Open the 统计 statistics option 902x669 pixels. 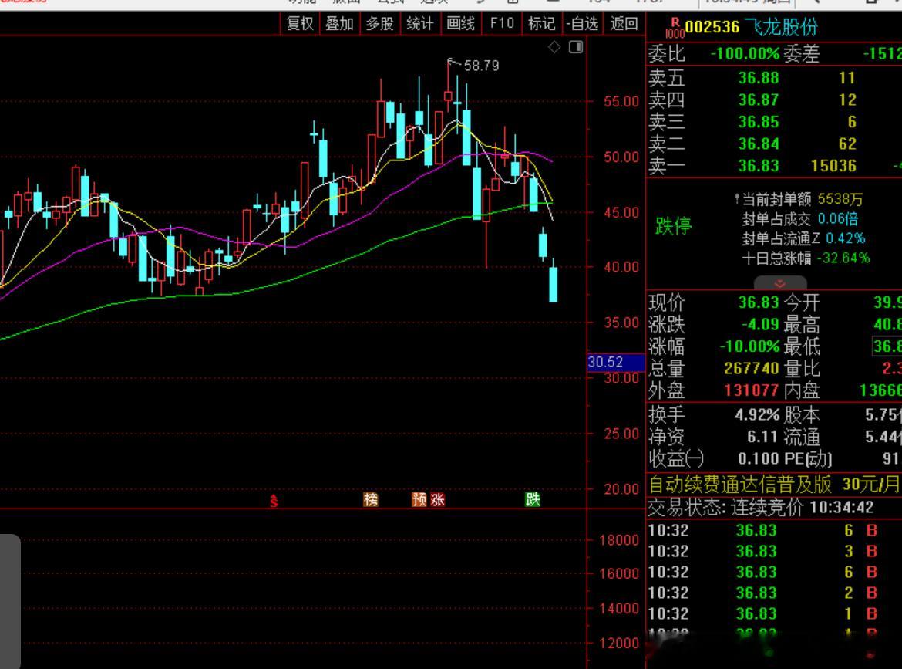tap(420, 24)
